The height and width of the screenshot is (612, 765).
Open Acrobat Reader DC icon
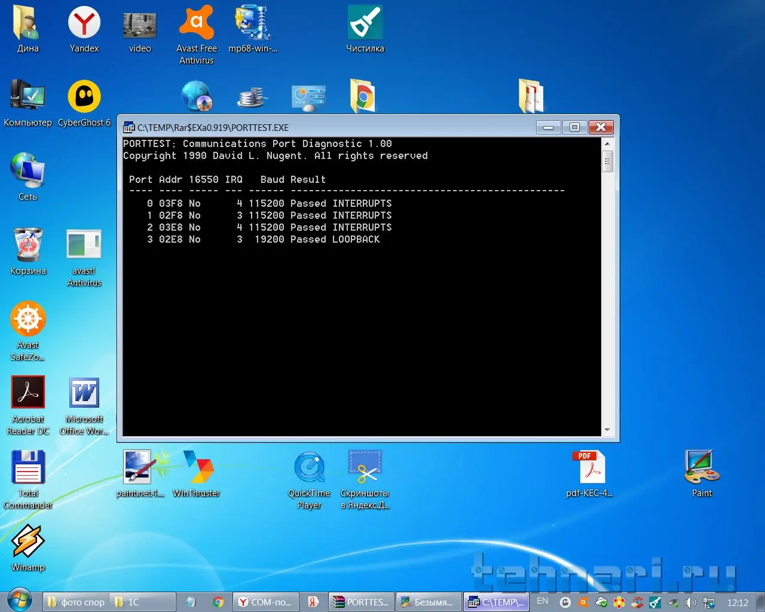tap(28, 393)
